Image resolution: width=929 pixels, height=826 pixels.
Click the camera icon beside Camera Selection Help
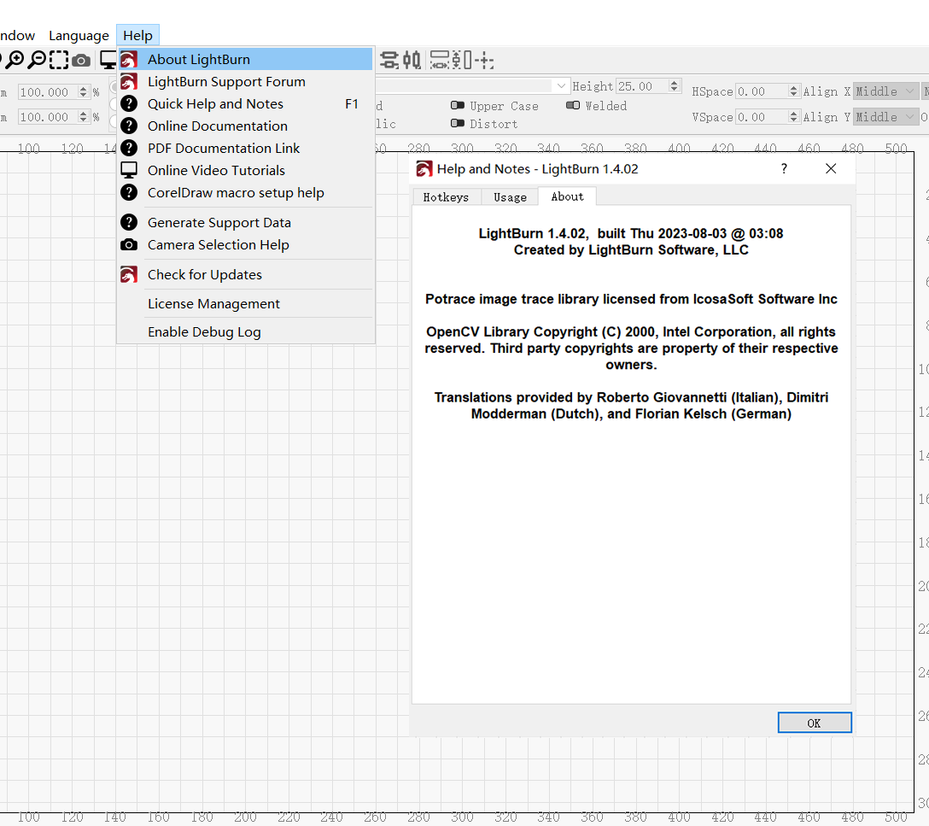(x=129, y=244)
